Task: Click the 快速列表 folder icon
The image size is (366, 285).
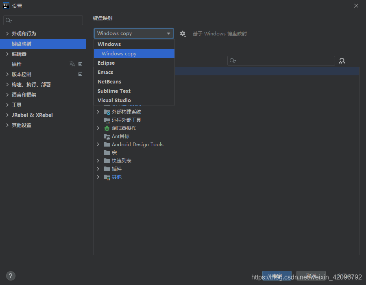Action: point(107,161)
